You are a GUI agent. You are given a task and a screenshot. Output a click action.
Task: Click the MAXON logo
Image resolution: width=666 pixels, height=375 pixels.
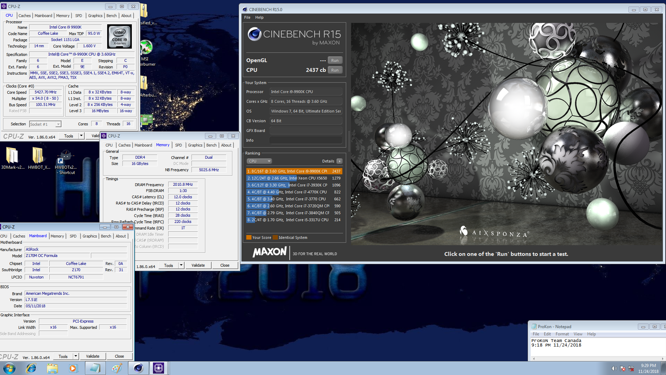coord(270,252)
